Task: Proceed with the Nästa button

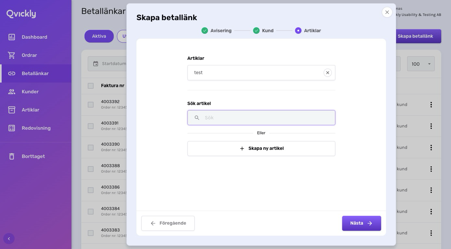Action: (x=361, y=223)
